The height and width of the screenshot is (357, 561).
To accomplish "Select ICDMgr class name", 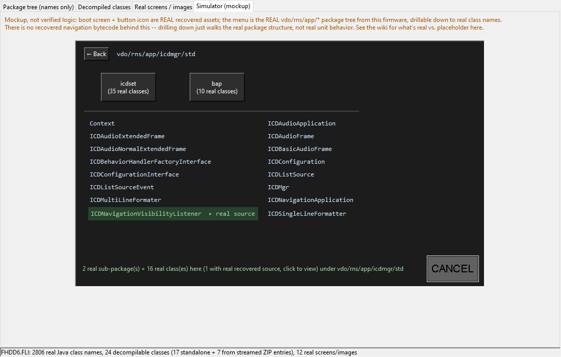I will click(x=278, y=187).
